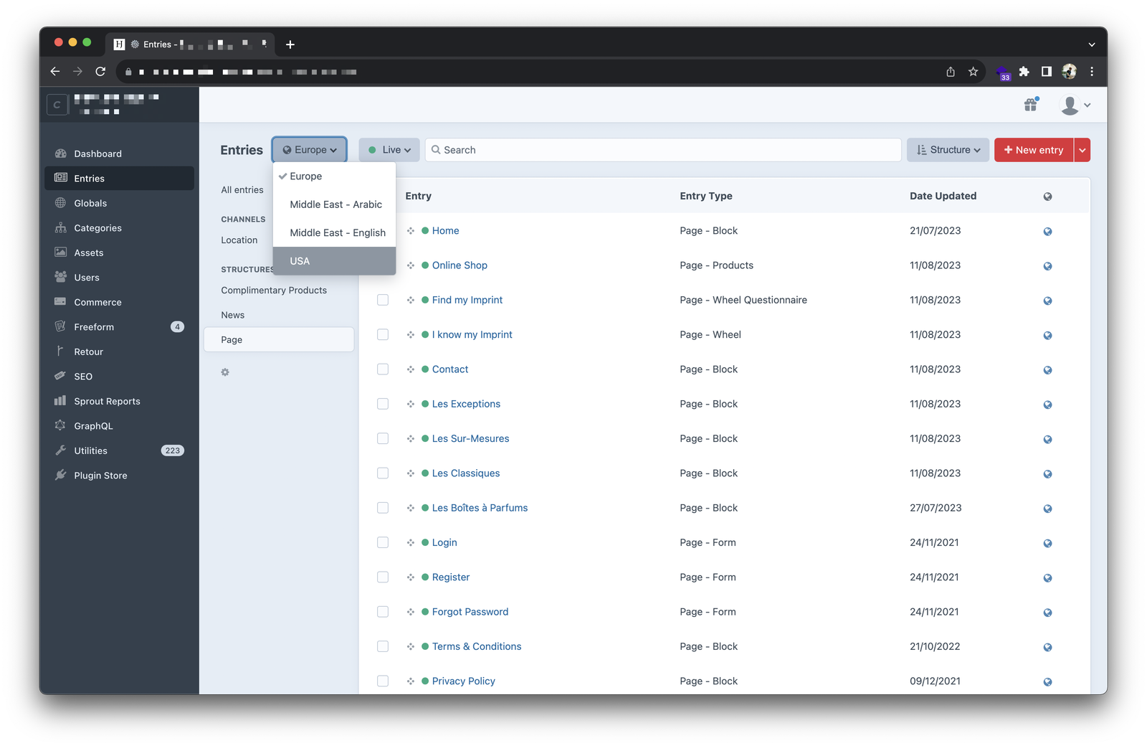The height and width of the screenshot is (746, 1147).
Task: Open the GraphQL section icon
Action: [x=60, y=425]
